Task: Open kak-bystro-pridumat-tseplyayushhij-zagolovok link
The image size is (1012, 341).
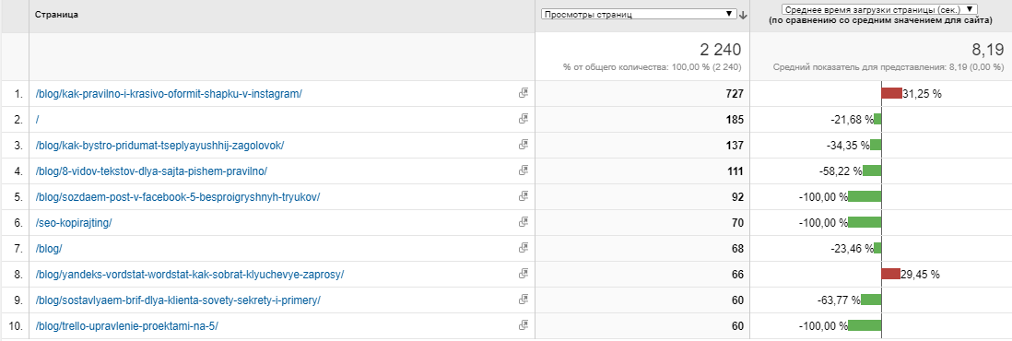Action: (x=160, y=146)
